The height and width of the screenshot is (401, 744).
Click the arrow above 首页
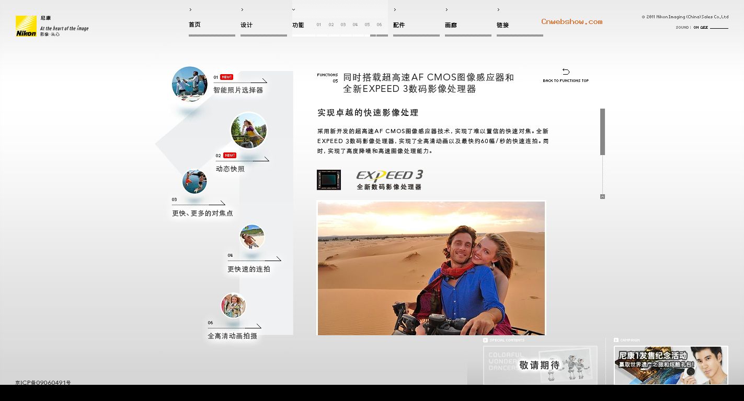click(190, 9)
